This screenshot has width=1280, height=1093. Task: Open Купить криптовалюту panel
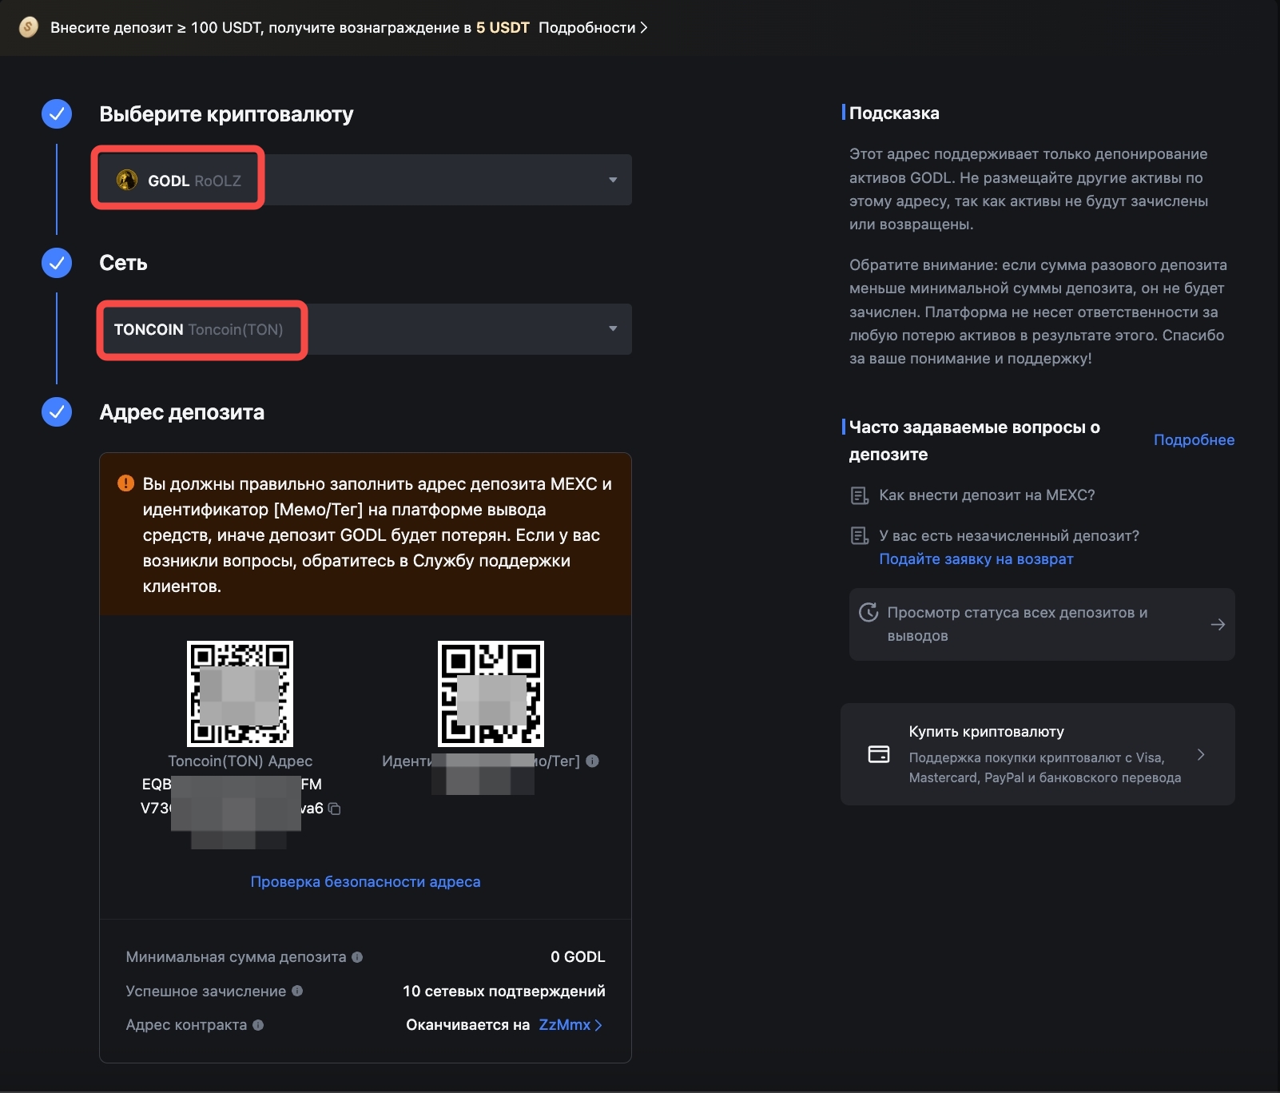1037,754
